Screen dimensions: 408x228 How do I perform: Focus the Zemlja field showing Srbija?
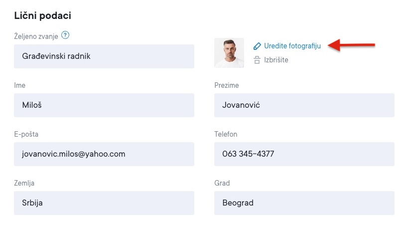pos(104,203)
